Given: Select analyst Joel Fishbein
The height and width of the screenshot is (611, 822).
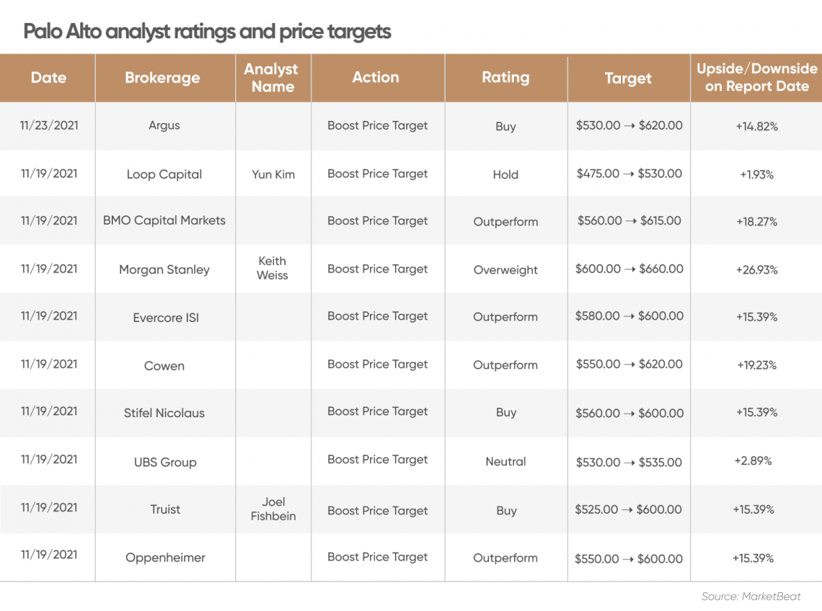Looking at the screenshot, I should tap(273, 509).
